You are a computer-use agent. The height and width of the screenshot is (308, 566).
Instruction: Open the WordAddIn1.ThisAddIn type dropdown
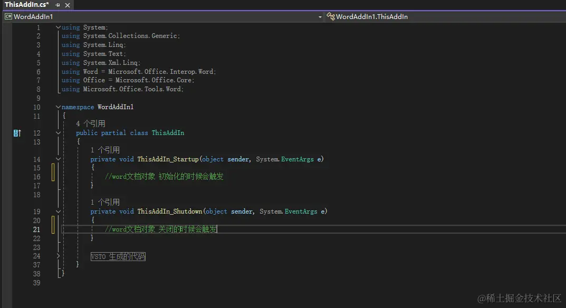pos(446,16)
